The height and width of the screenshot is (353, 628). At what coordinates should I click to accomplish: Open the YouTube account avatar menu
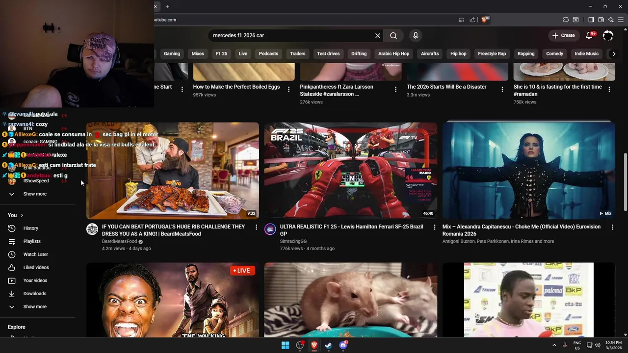(608, 35)
